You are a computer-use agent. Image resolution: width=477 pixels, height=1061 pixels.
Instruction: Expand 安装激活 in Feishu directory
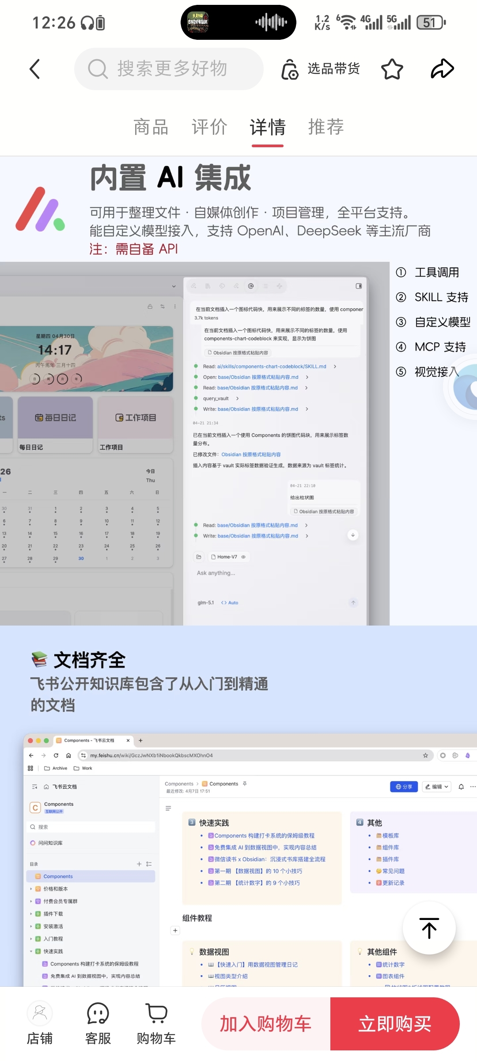click(x=31, y=926)
